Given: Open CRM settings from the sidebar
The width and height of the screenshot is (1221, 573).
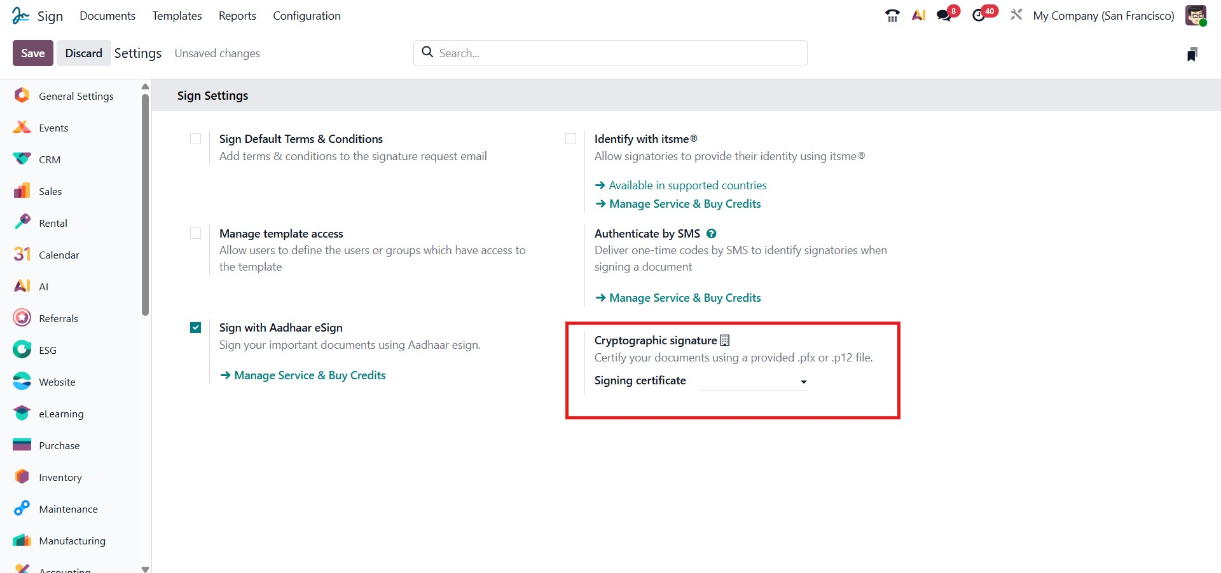Looking at the screenshot, I should [50, 159].
